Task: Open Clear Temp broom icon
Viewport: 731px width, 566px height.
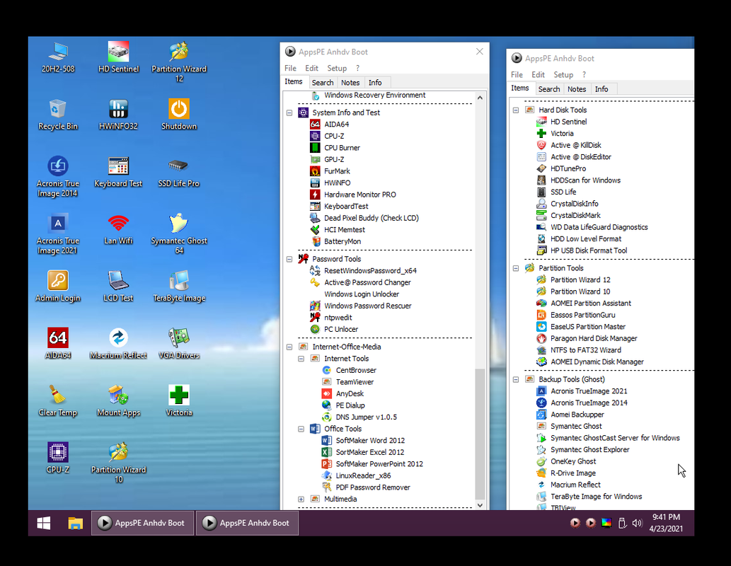Action: [x=58, y=401]
